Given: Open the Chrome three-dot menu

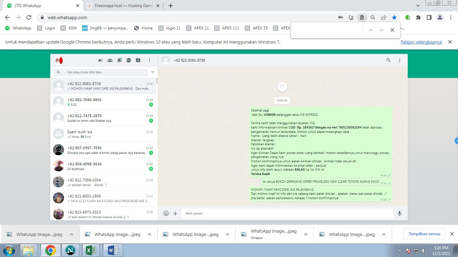Looking at the screenshot, I should coord(451,17).
